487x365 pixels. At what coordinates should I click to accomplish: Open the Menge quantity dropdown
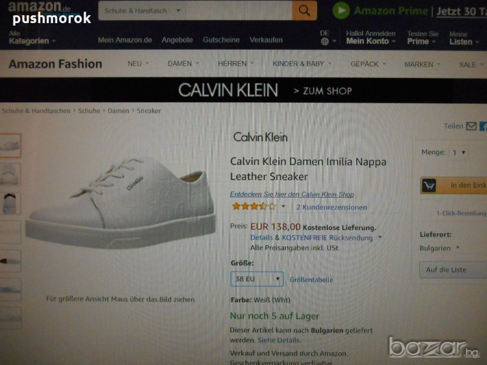(x=459, y=153)
